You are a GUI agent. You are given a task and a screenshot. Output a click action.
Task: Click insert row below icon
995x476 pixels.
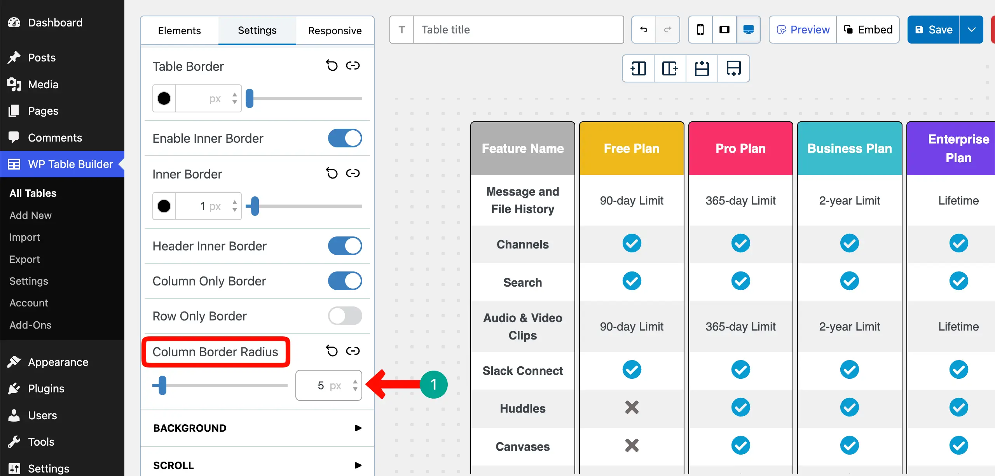coord(734,68)
